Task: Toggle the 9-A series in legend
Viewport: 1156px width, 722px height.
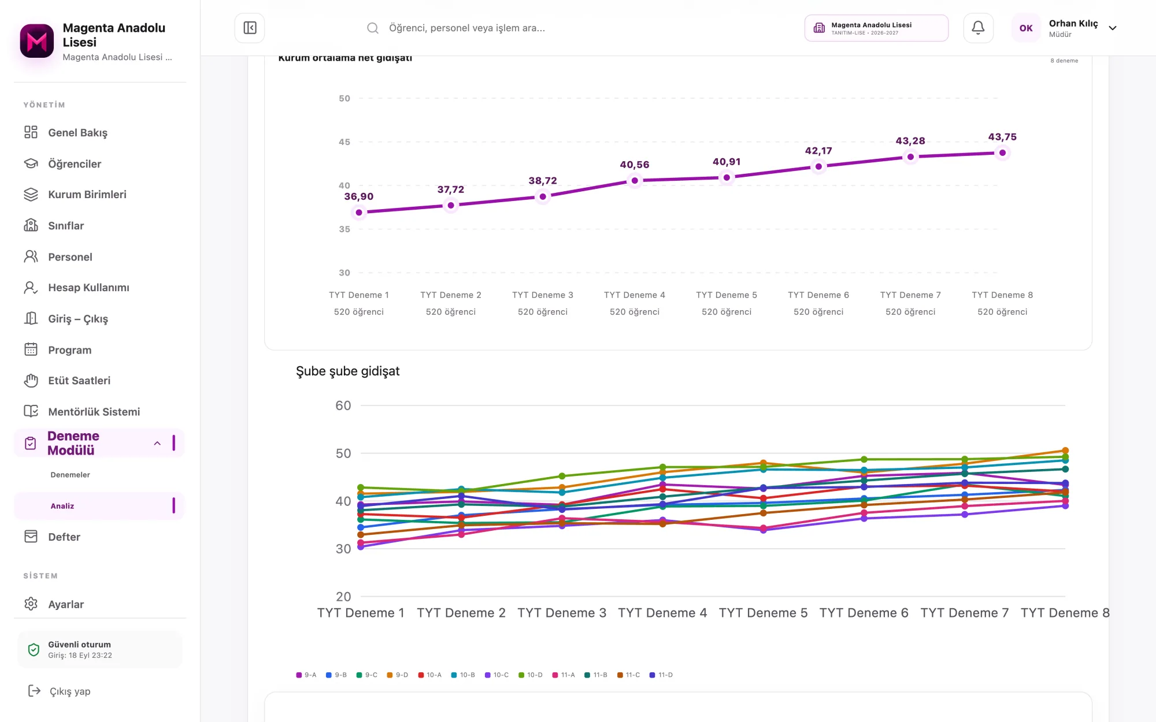Action: (306, 675)
